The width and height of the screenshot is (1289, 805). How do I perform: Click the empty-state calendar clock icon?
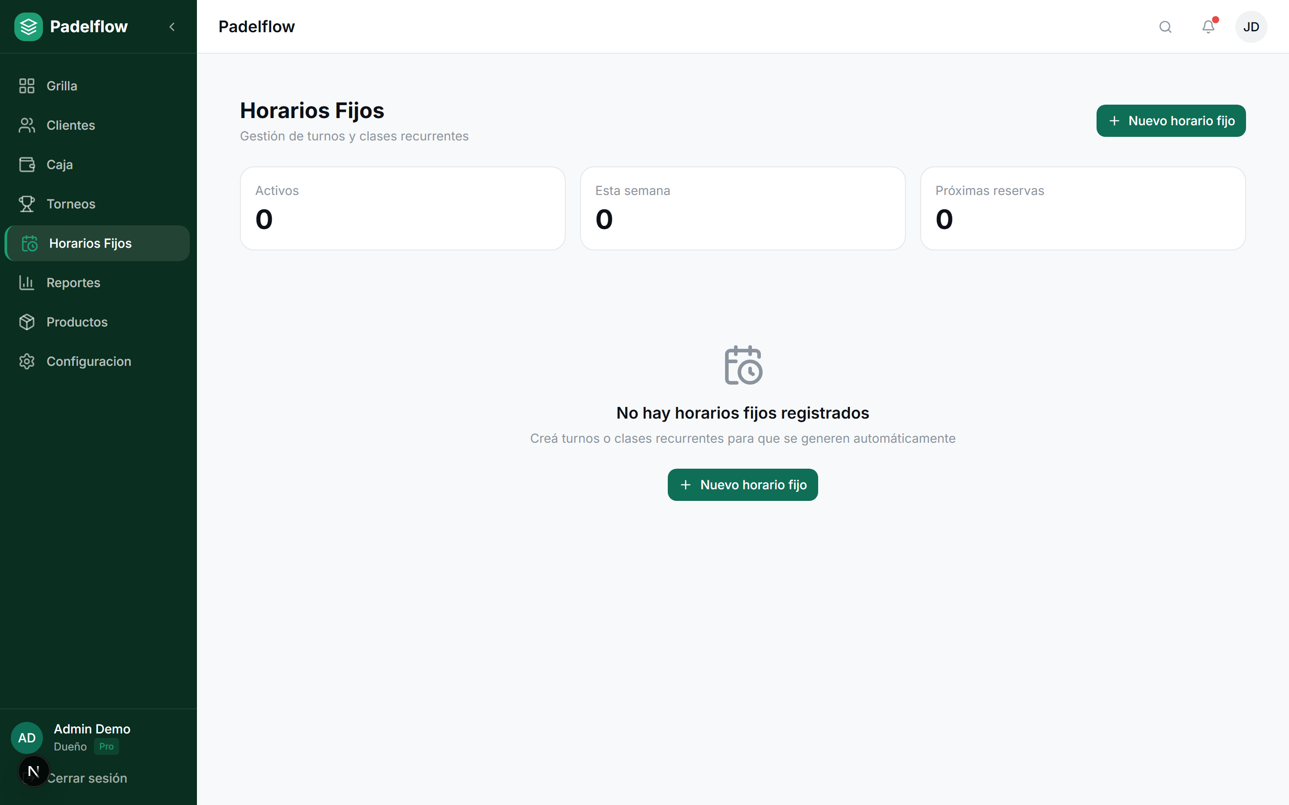(743, 365)
